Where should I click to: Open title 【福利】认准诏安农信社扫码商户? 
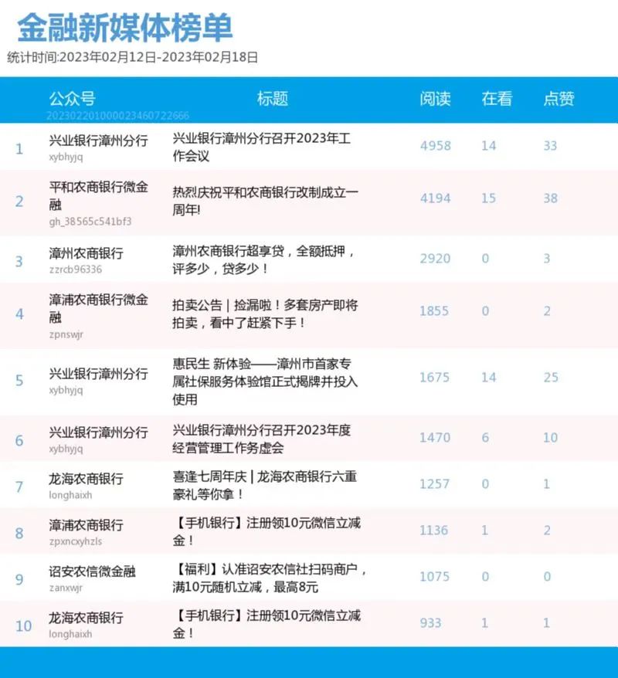coord(270,578)
